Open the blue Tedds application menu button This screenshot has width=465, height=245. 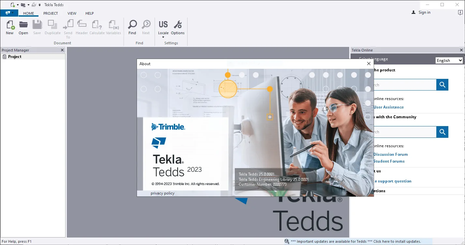click(x=9, y=13)
